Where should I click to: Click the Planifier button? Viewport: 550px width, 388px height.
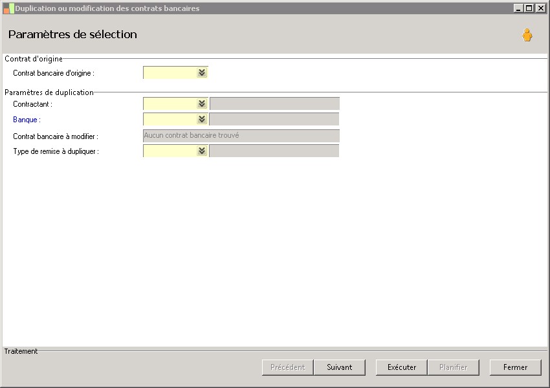(453, 367)
